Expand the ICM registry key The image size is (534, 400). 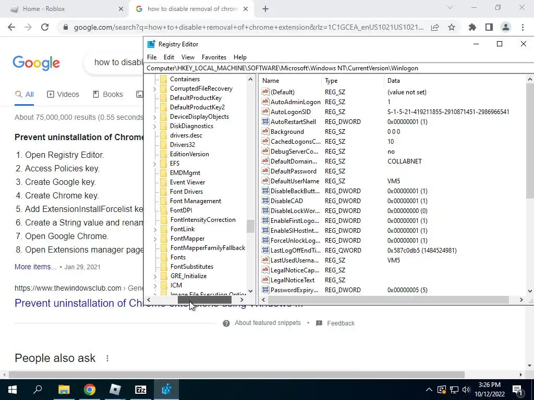pos(155,285)
